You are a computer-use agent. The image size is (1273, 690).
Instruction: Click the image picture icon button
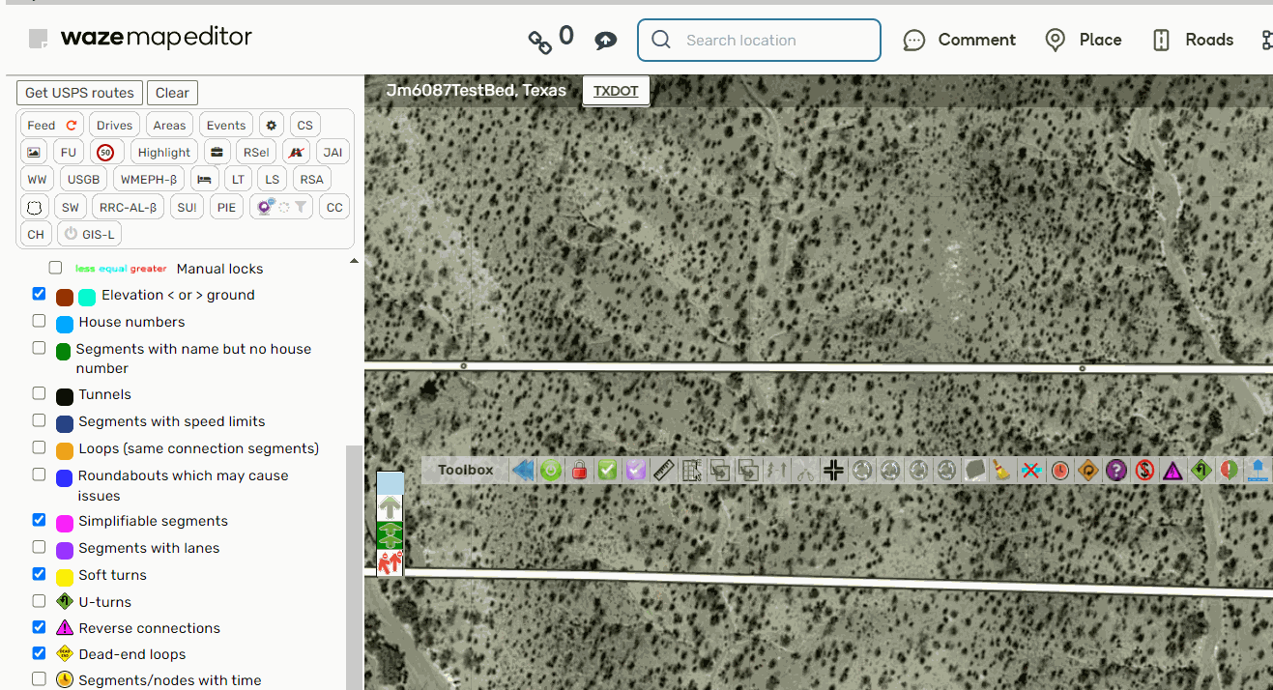[x=34, y=152]
